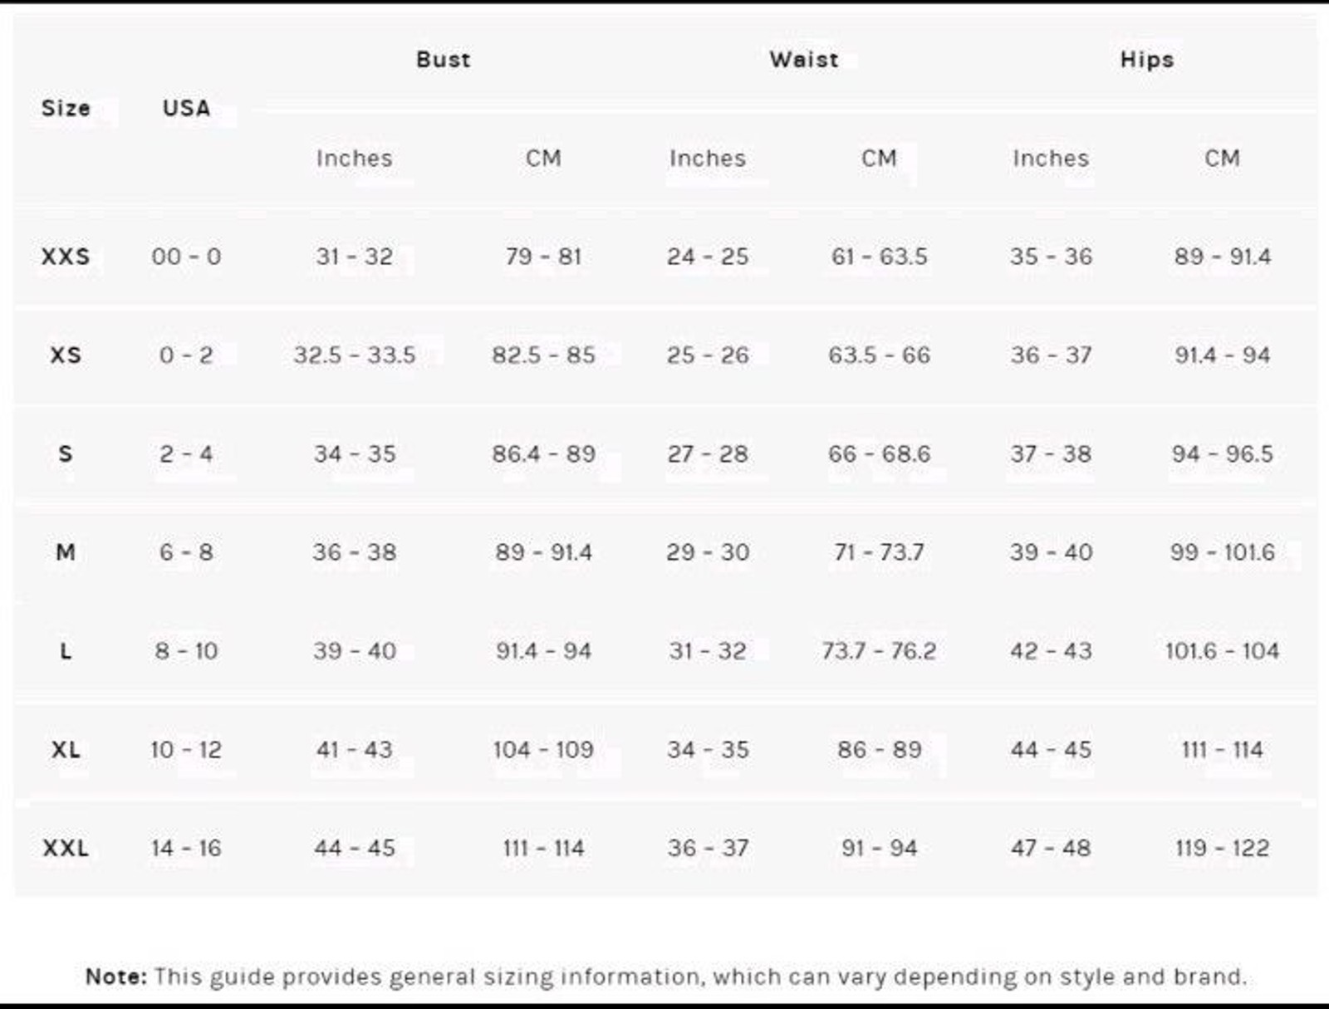The image size is (1329, 1009).
Task: Click the 14 - 16 USA size cell
Action: (x=186, y=848)
